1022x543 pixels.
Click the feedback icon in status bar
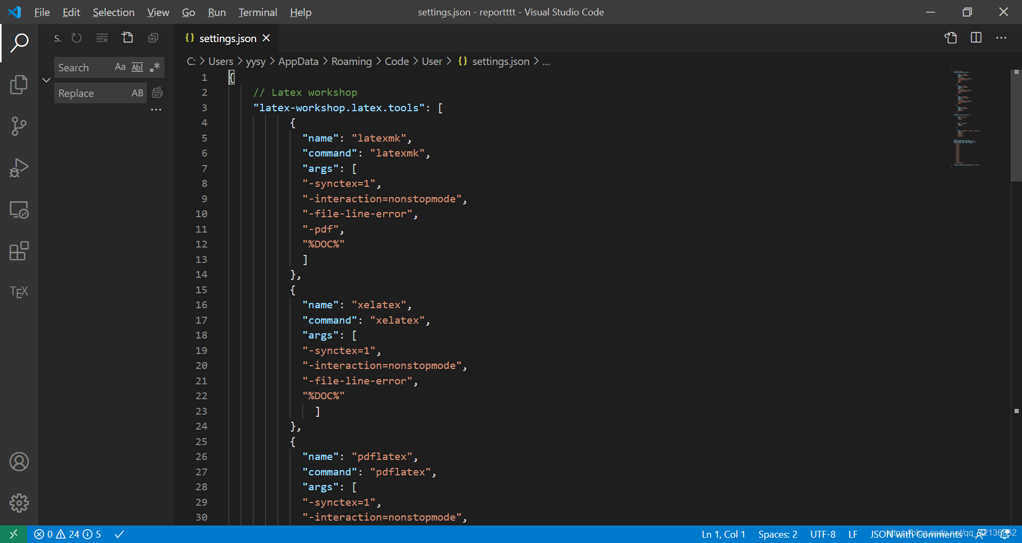click(980, 534)
